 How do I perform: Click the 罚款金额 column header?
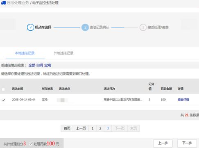(166, 89)
